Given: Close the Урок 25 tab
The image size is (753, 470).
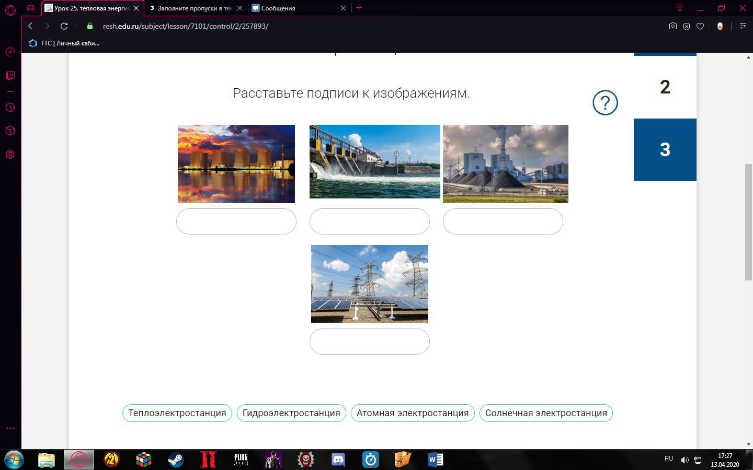Looking at the screenshot, I should click(x=136, y=8).
